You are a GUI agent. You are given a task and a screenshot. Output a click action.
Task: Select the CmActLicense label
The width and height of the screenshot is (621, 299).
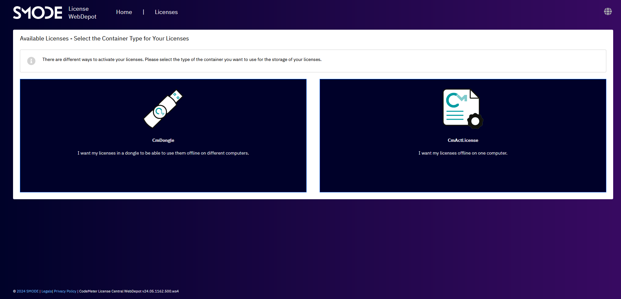463,140
